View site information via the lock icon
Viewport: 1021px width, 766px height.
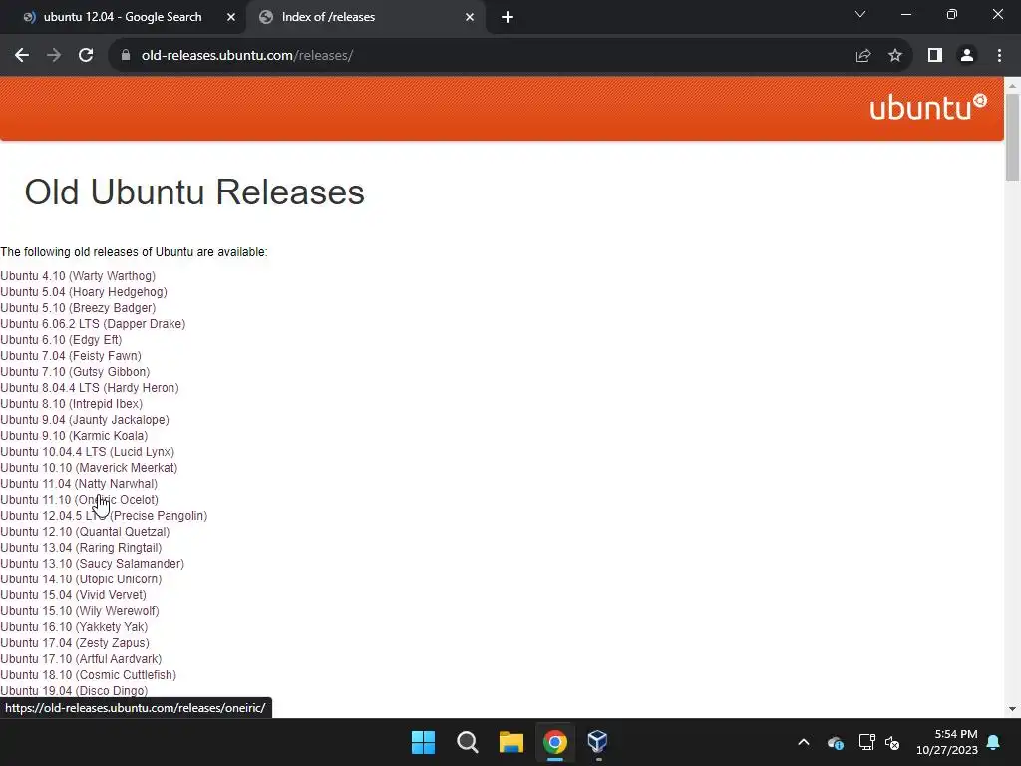pyautogui.click(x=126, y=56)
